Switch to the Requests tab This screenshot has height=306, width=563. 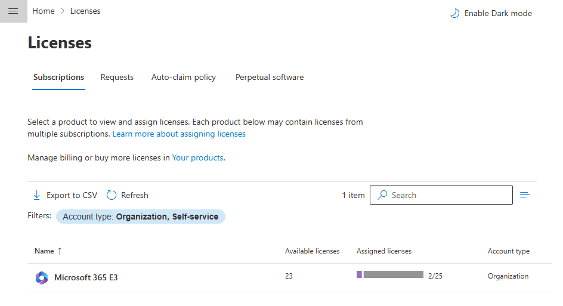pos(117,77)
